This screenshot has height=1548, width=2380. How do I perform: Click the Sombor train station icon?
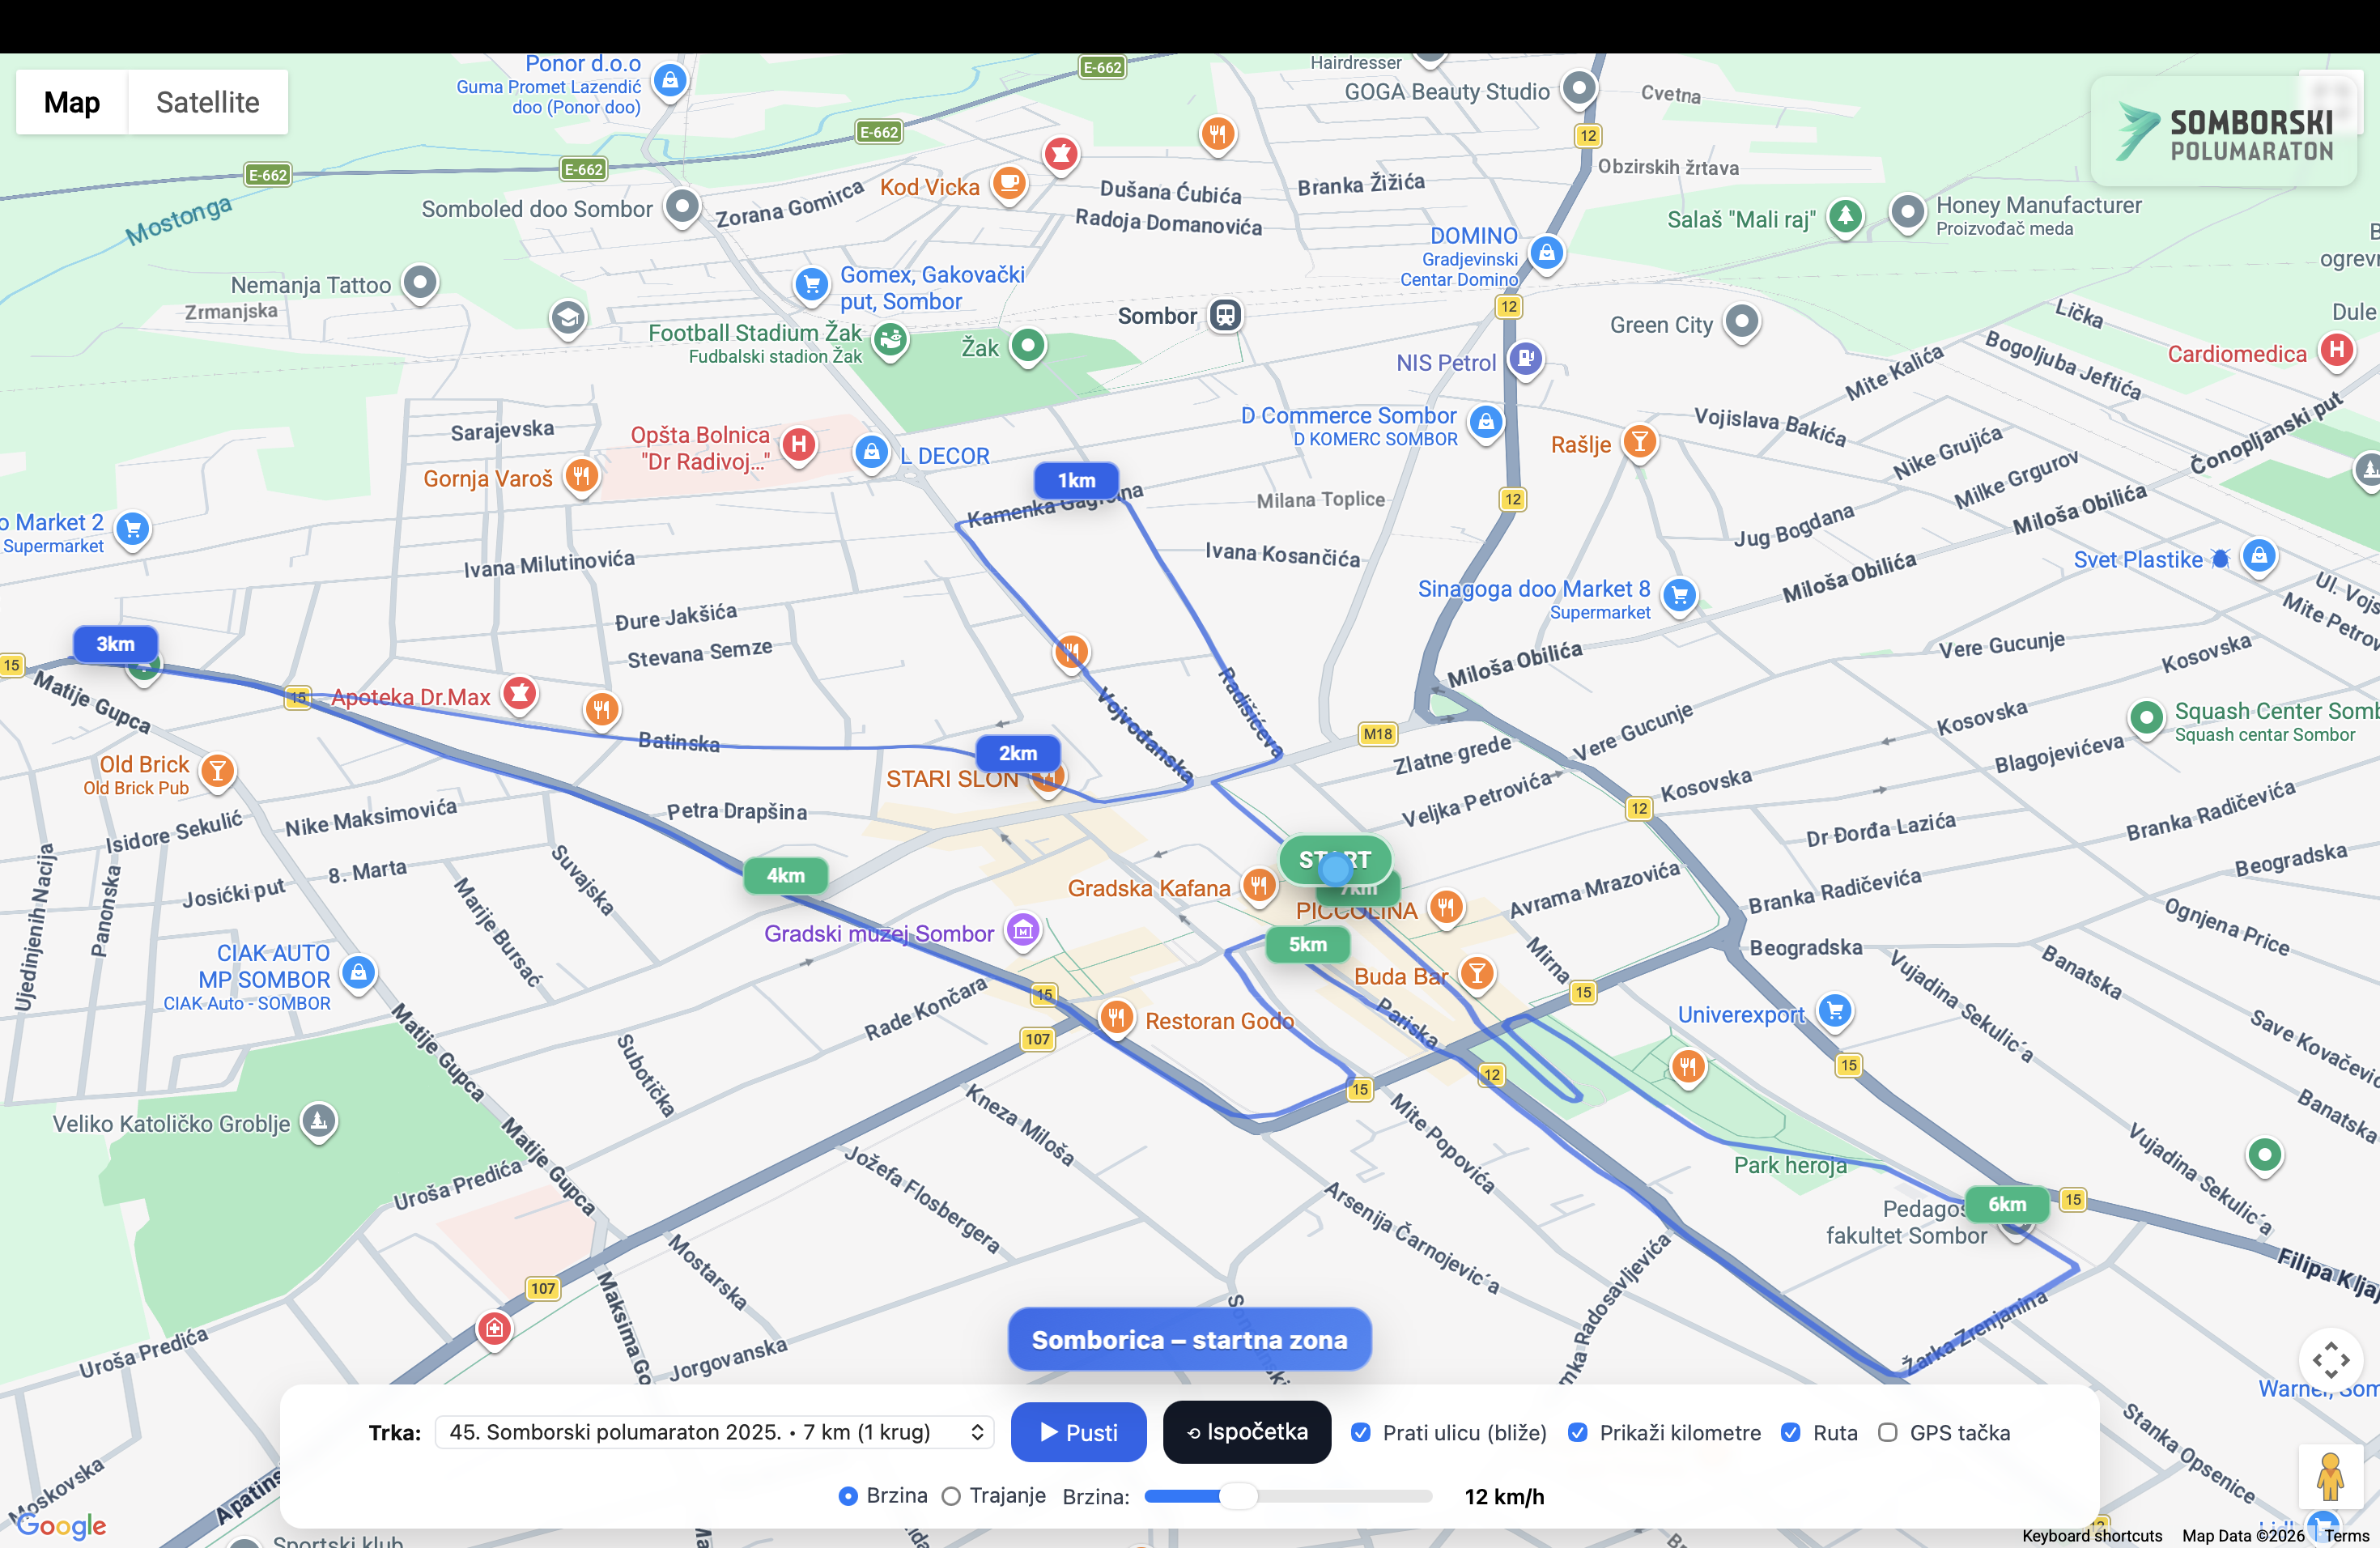point(1225,316)
